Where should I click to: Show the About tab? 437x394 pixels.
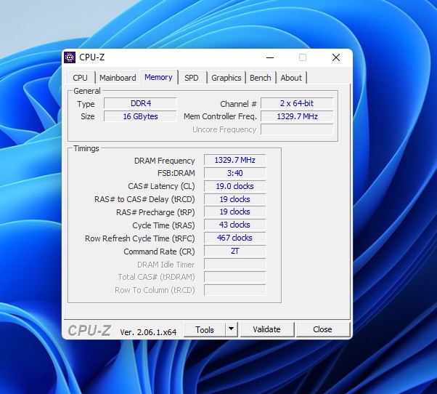click(291, 78)
